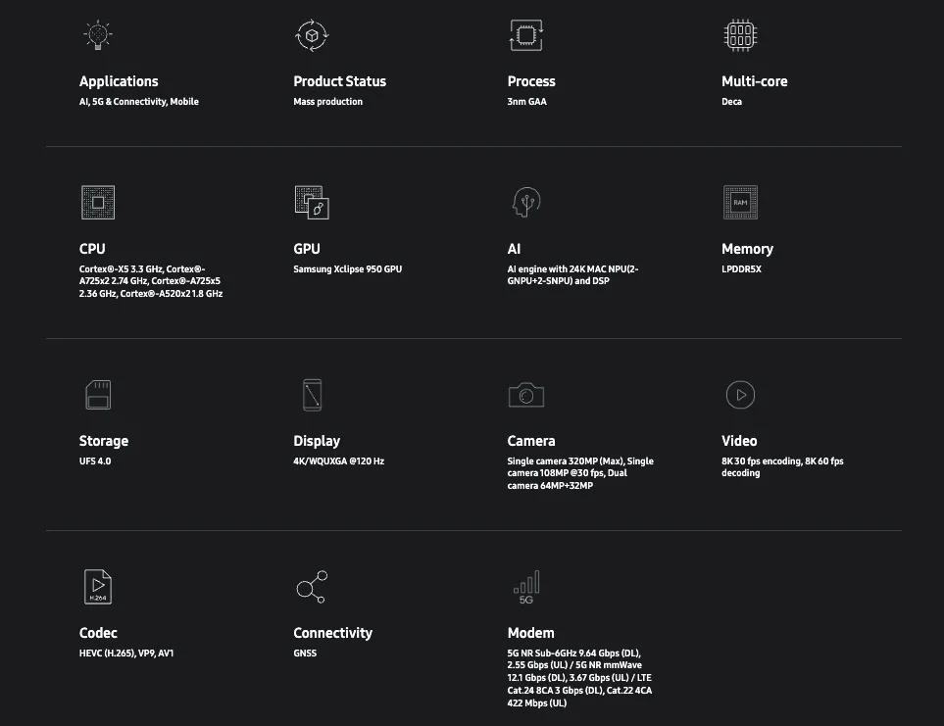Click the Modem heading label
Screen dimensions: 944x726
(530, 633)
